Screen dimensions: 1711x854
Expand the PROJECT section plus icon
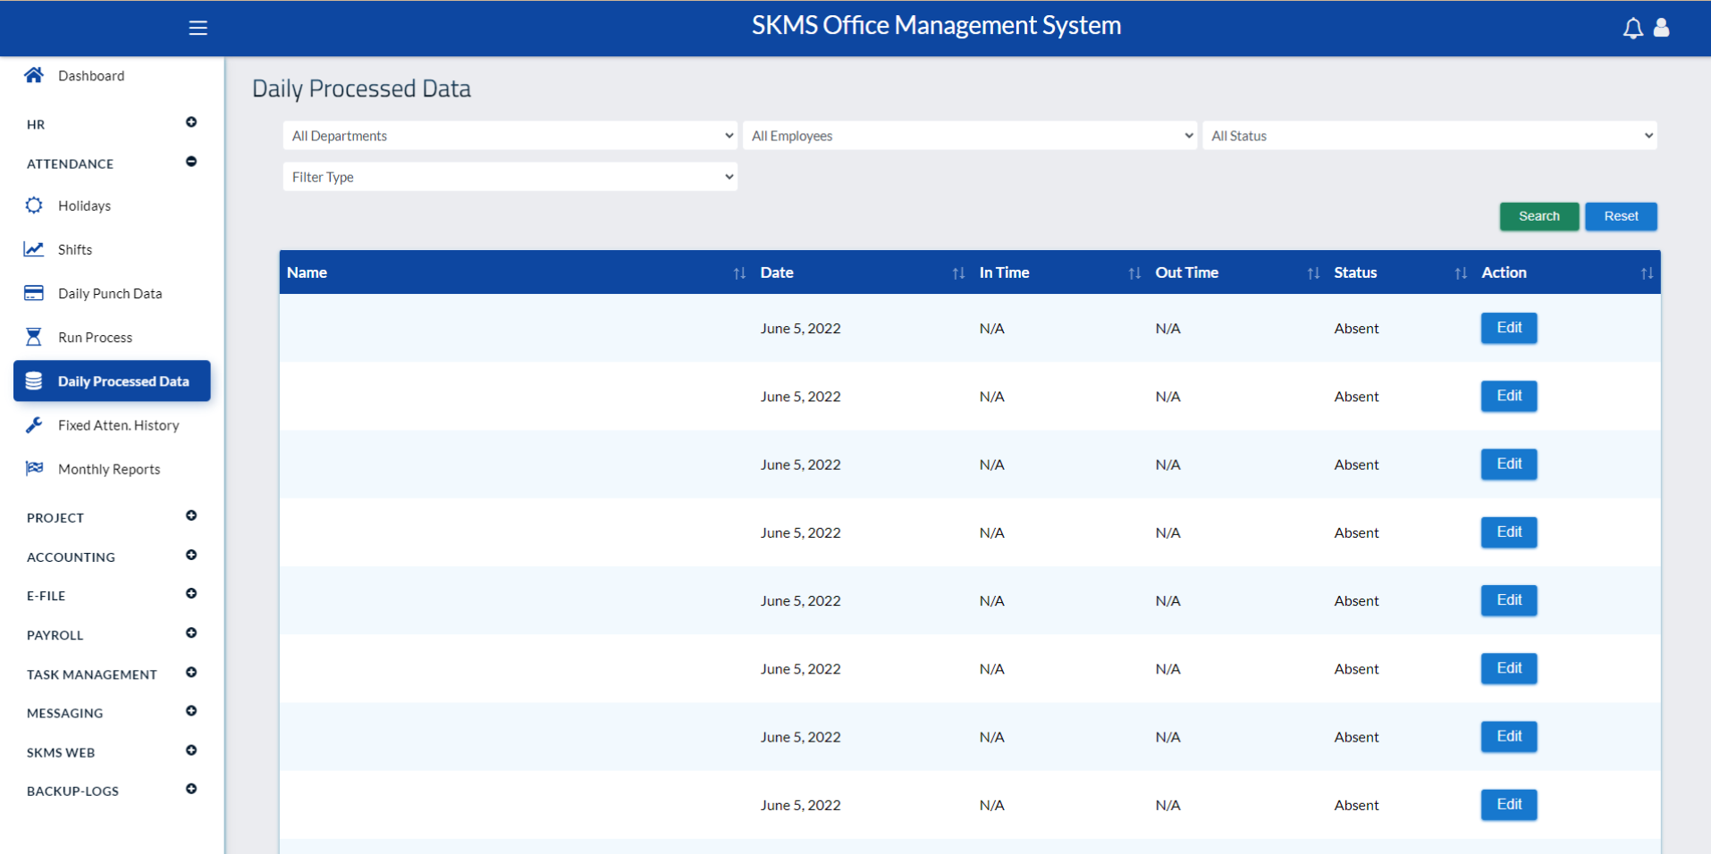pyautogui.click(x=191, y=515)
